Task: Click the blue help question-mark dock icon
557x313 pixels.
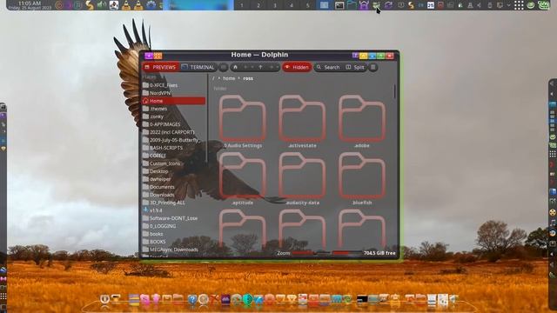Action: [x=192, y=300]
